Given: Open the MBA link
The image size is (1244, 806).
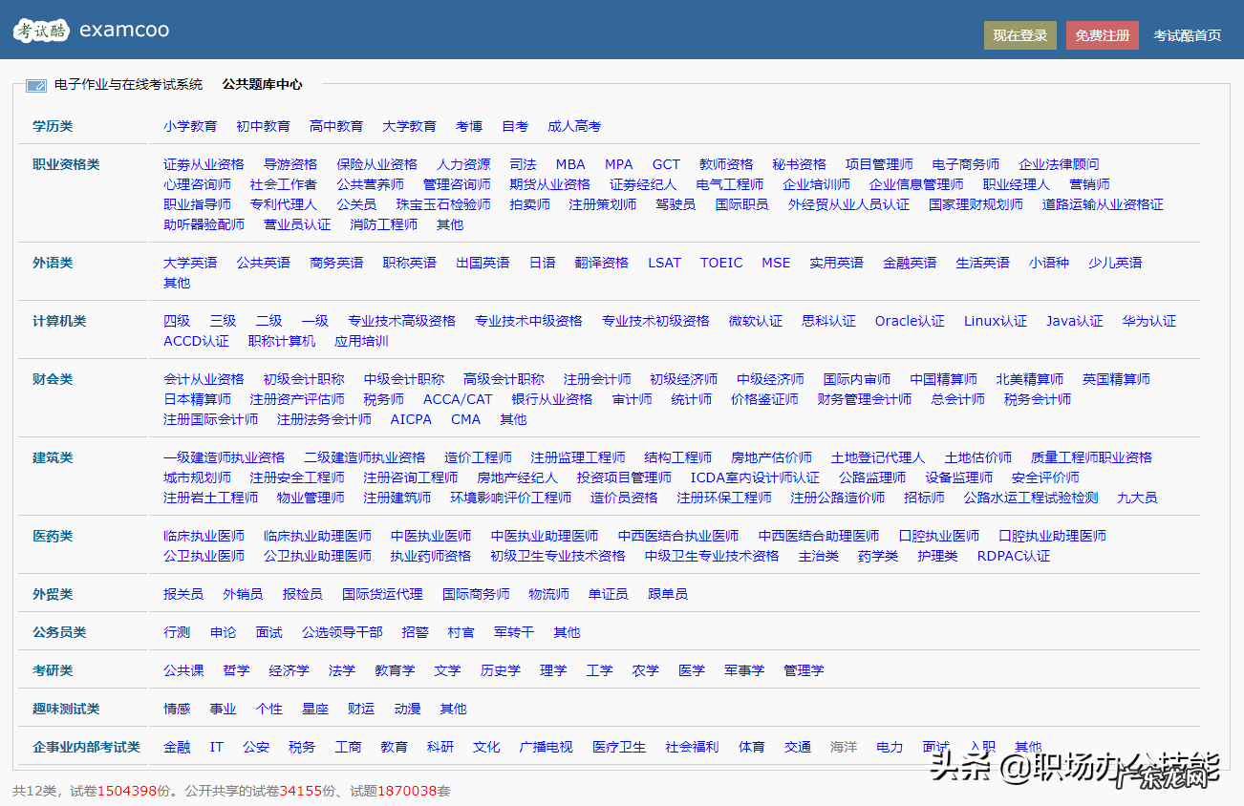Looking at the screenshot, I should point(570,164).
